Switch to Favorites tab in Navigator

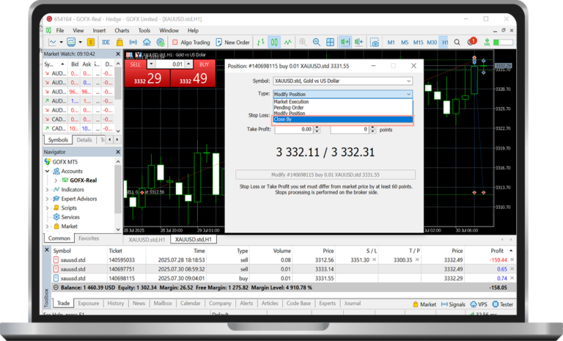[89, 238]
